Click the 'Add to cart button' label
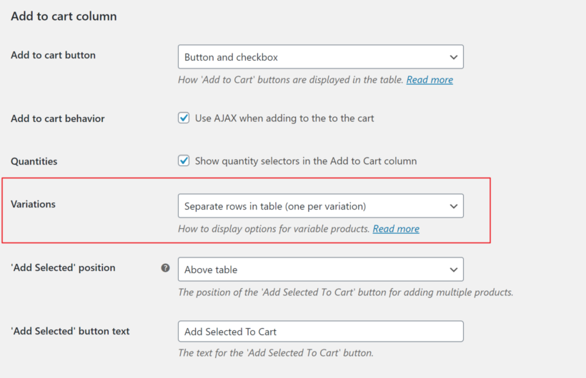586x378 pixels. pyautogui.click(x=53, y=55)
